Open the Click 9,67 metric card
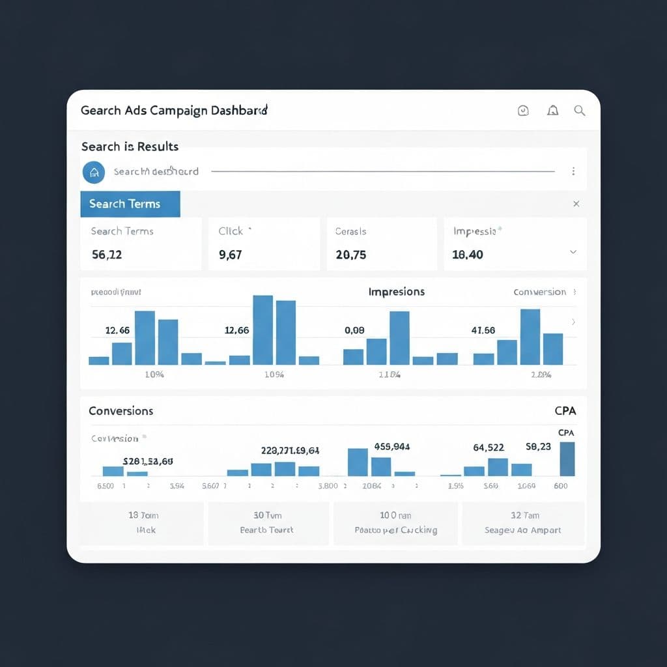Screen dimensions: 667x667 pyautogui.click(x=264, y=244)
